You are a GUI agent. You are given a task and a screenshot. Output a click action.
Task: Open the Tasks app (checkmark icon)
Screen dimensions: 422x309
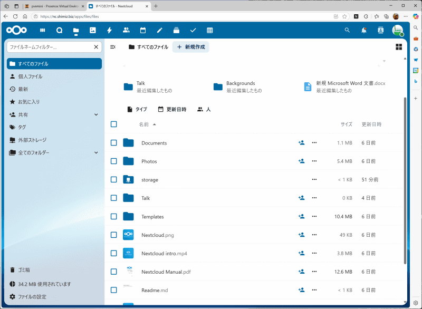pos(193,30)
